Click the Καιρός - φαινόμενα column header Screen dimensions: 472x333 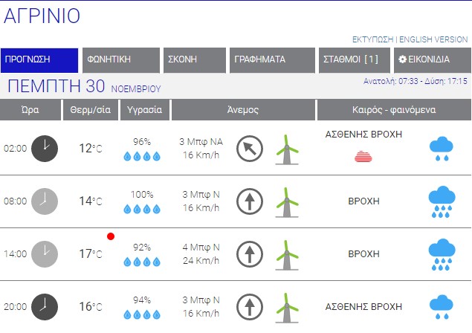392,110
